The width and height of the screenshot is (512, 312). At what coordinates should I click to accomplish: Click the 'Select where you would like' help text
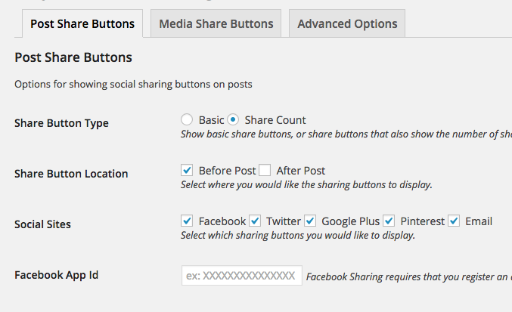pyautogui.click(x=306, y=184)
